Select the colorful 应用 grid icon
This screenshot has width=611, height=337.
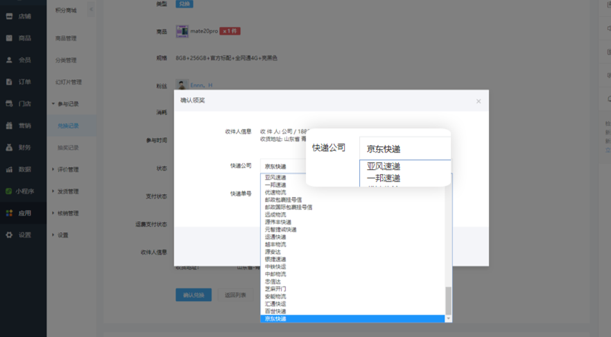click(9, 213)
